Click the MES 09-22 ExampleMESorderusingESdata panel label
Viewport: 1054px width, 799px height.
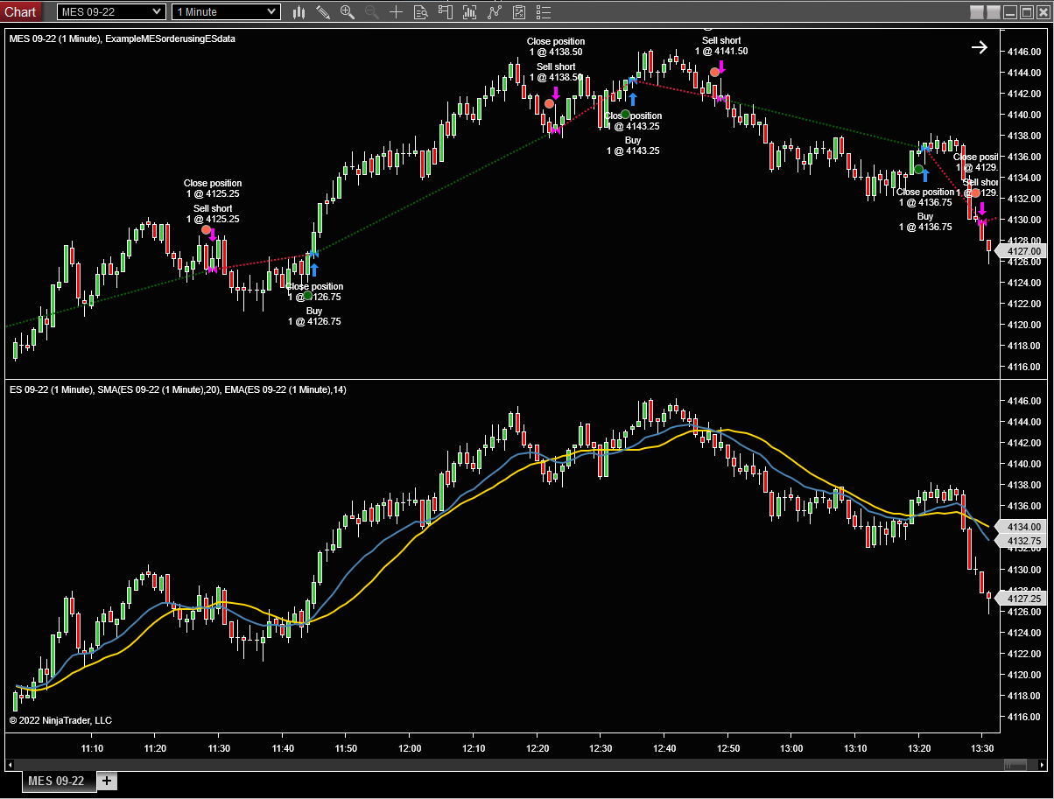122,39
